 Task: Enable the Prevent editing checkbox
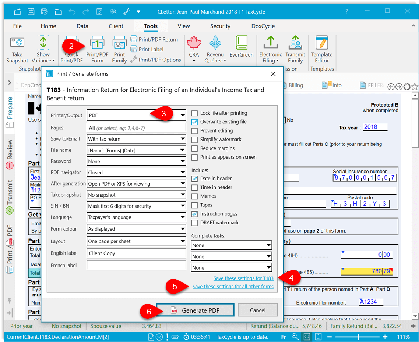click(194, 131)
